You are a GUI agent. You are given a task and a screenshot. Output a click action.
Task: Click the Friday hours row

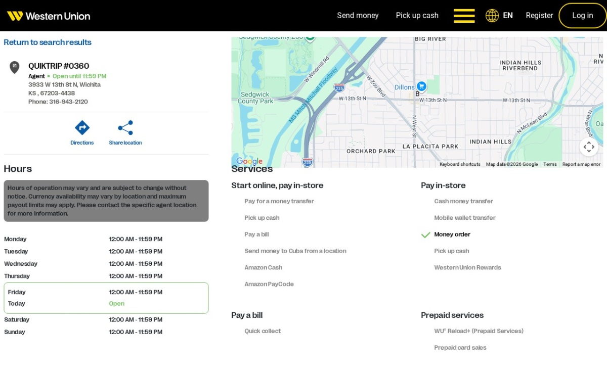point(106,292)
